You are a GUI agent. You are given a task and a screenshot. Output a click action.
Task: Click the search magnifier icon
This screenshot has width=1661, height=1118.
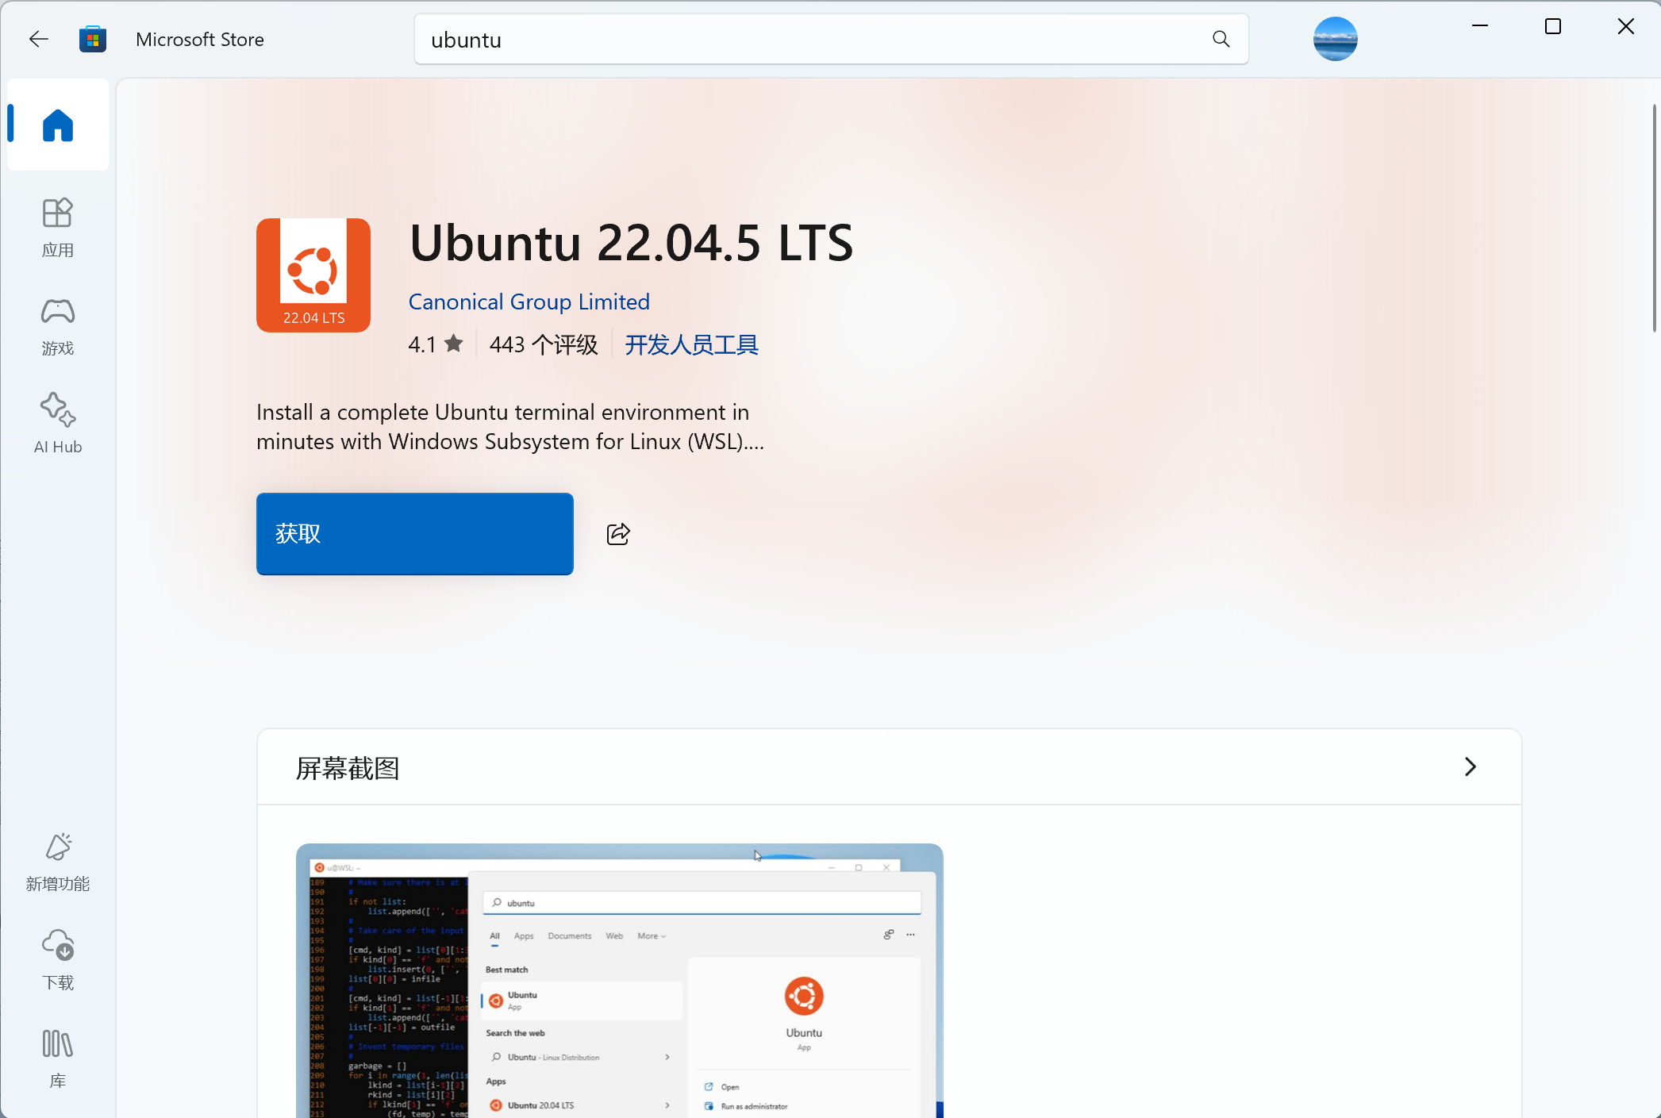[x=1221, y=38]
